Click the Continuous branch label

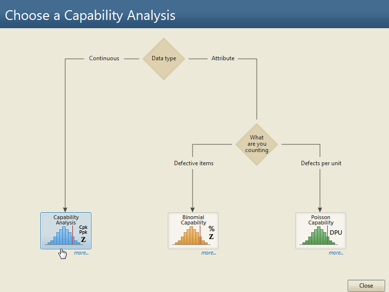[x=104, y=58]
